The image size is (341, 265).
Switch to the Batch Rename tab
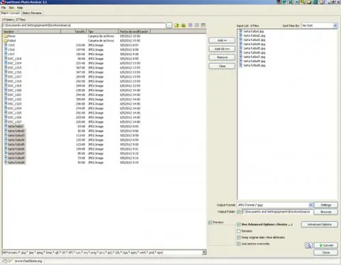tap(32, 13)
